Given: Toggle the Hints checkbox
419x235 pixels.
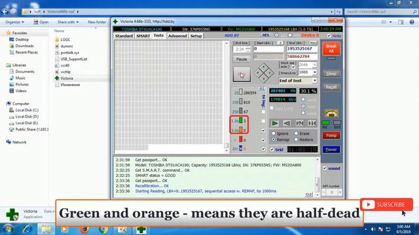Looking at the screenshot, I should (329, 35).
